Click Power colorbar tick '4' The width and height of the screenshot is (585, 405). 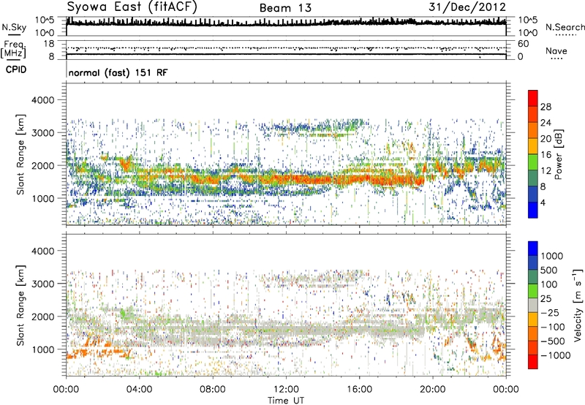543,202
